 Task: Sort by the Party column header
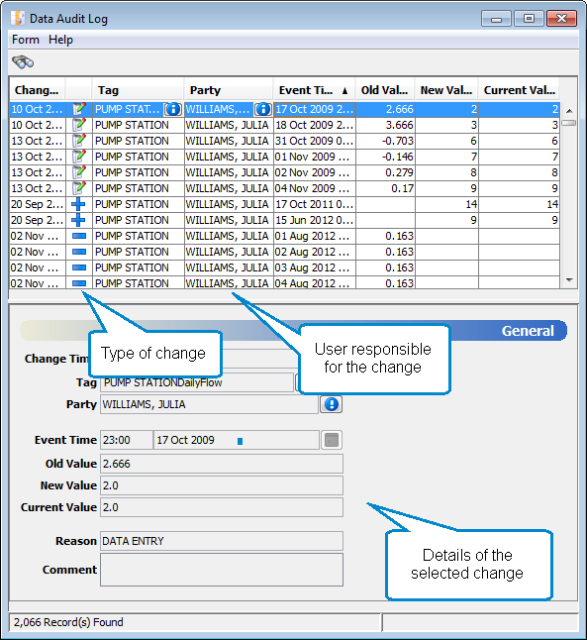point(228,90)
